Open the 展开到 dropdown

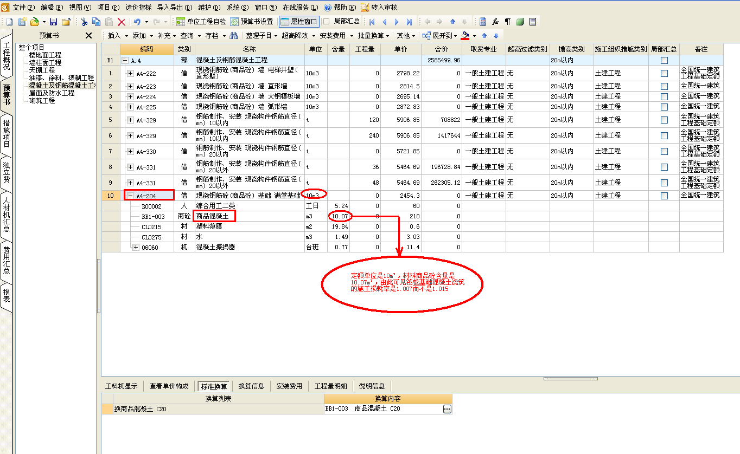(440, 36)
